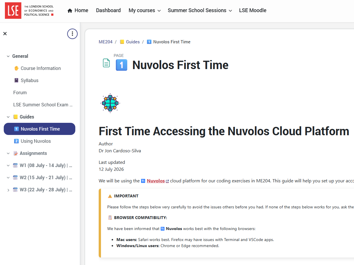
Task: Click the calendar emoji beside W1 section
Action: (x=16, y=165)
